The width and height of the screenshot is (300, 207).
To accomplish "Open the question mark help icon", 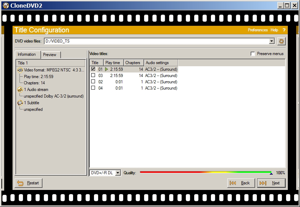I will (284, 30).
